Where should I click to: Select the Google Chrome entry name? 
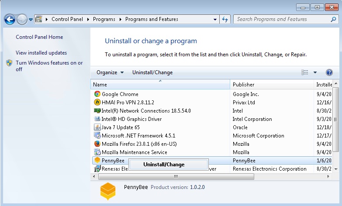click(x=120, y=94)
